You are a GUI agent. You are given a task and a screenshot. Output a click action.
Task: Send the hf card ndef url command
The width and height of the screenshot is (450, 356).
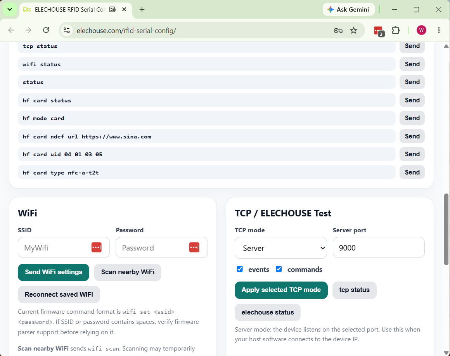tap(412, 136)
